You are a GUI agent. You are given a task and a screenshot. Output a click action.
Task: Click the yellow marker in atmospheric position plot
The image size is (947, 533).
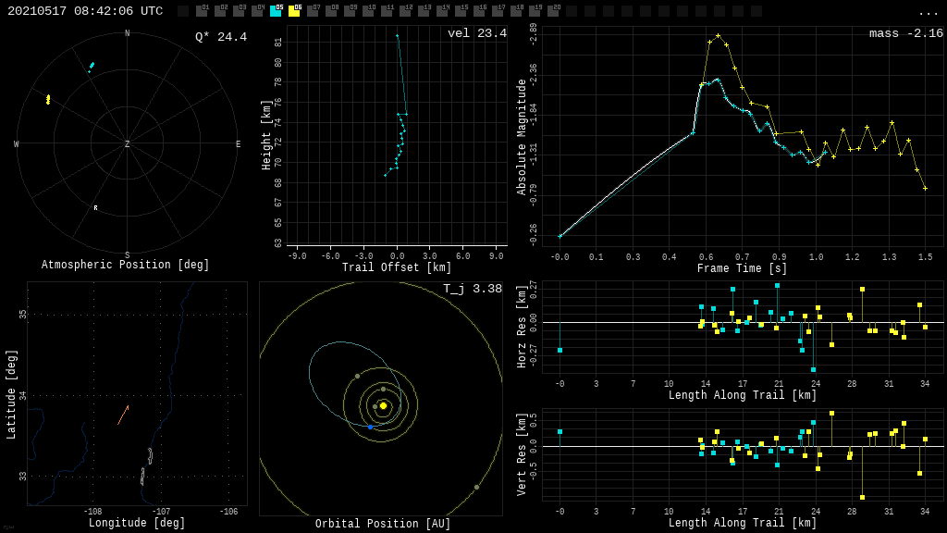coord(48,99)
